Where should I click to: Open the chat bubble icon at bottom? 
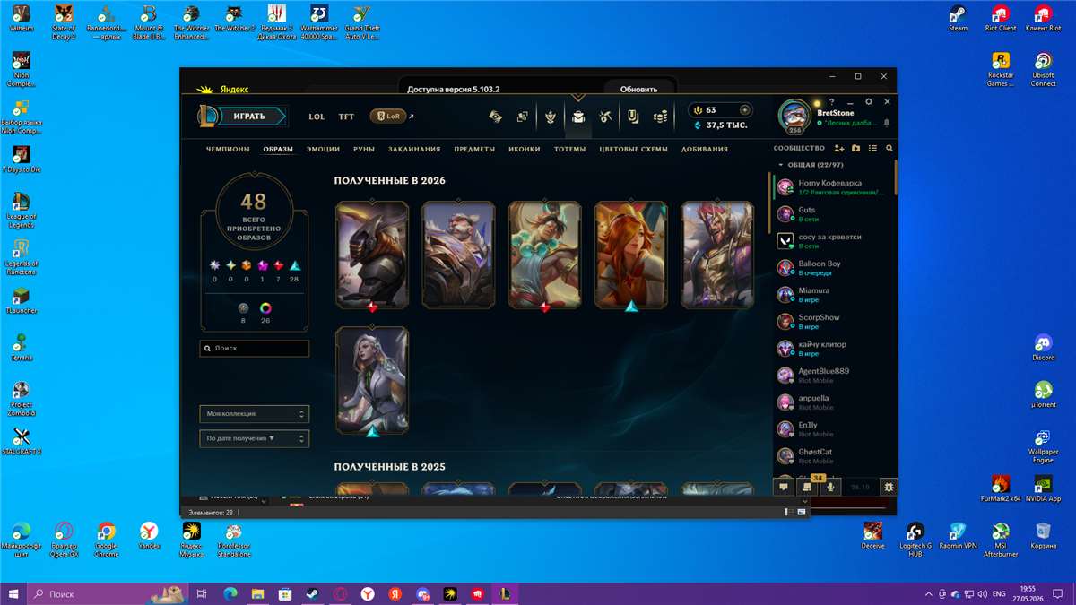784,487
